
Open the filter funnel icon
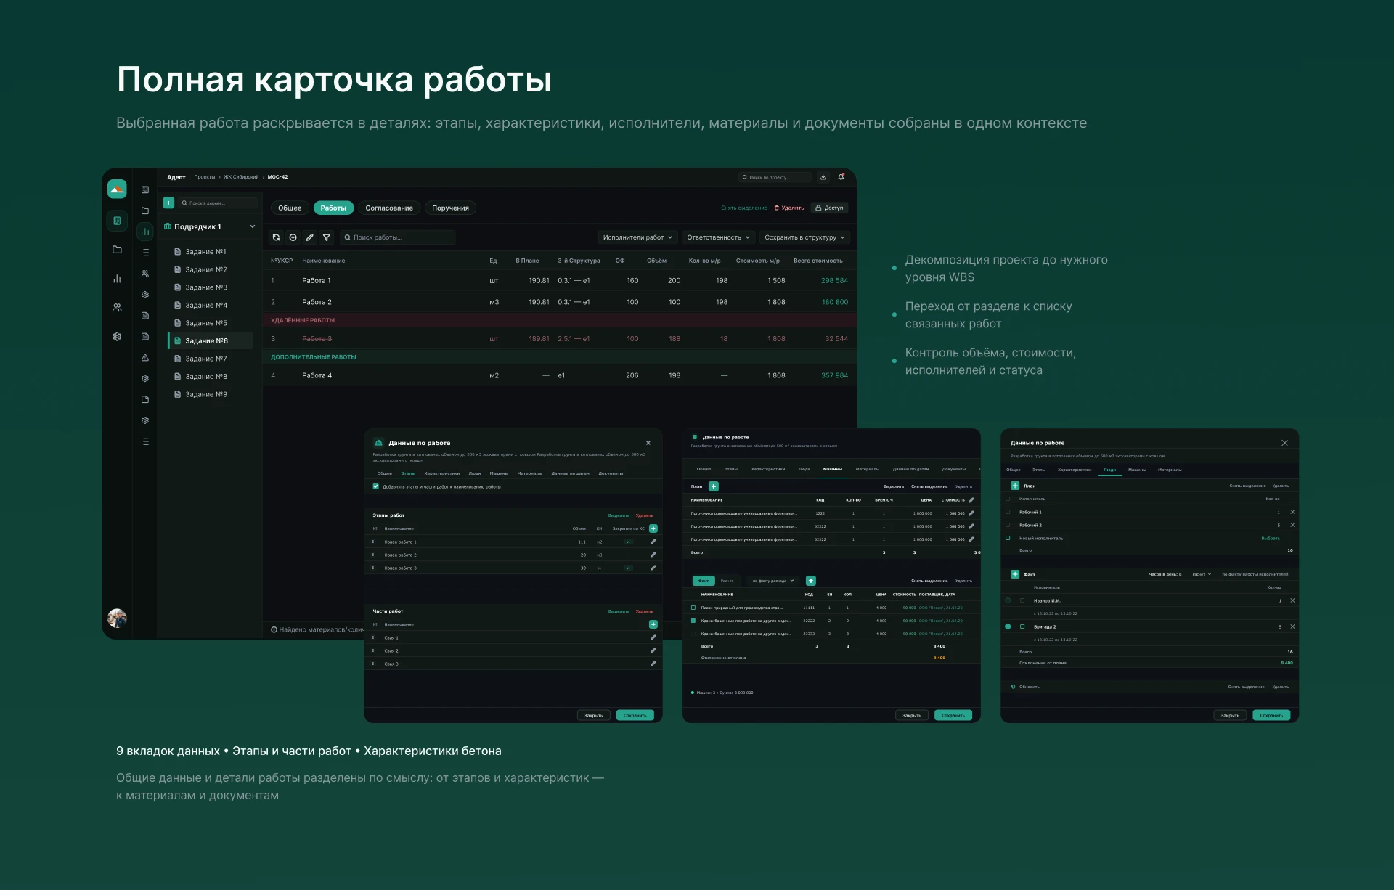(x=327, y=237)
